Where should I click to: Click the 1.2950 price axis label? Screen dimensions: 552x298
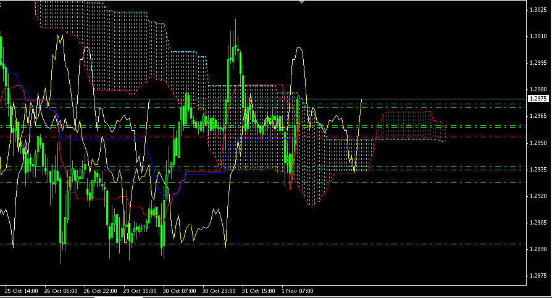[x=538, y=143]
